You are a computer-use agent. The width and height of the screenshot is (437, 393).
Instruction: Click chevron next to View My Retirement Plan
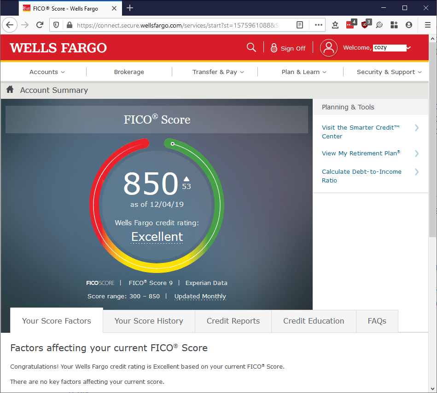coord(417,154)
